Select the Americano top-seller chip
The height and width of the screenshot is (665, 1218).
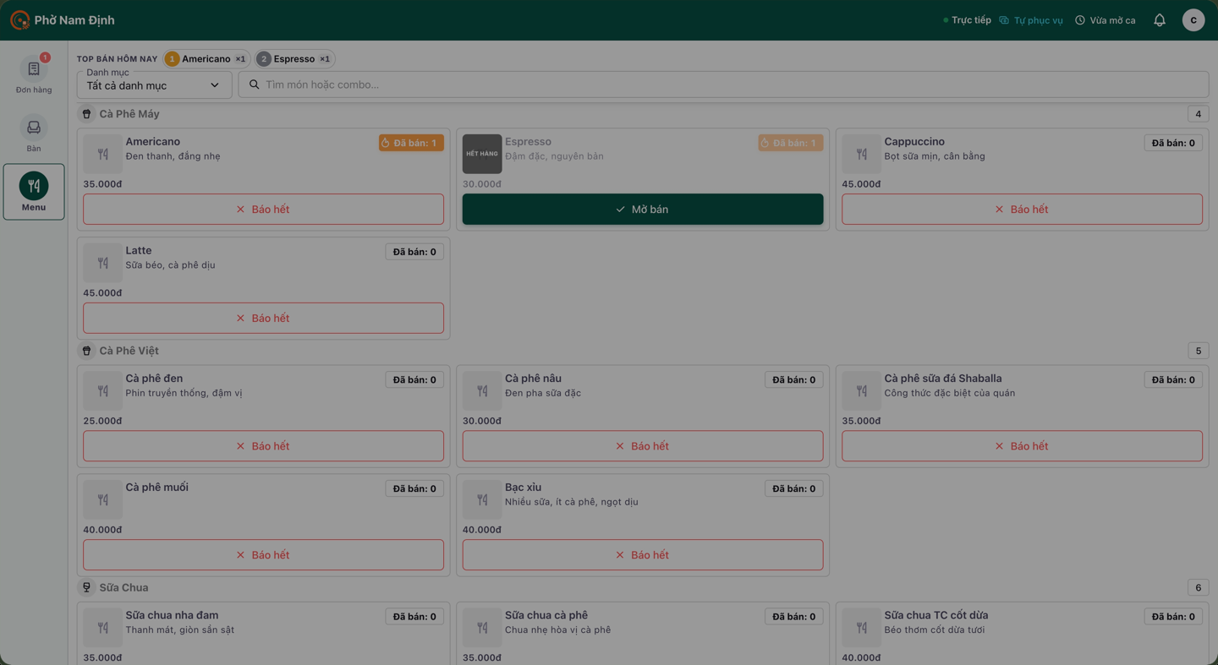[207, 59]
